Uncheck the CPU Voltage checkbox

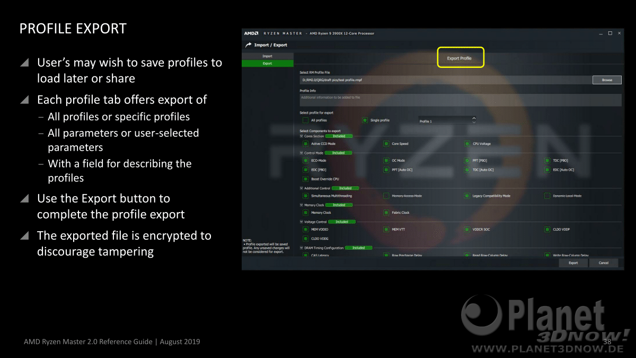click(x=467, y=144)
